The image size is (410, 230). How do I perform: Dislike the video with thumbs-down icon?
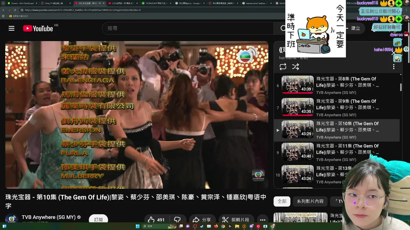point(177,220)
